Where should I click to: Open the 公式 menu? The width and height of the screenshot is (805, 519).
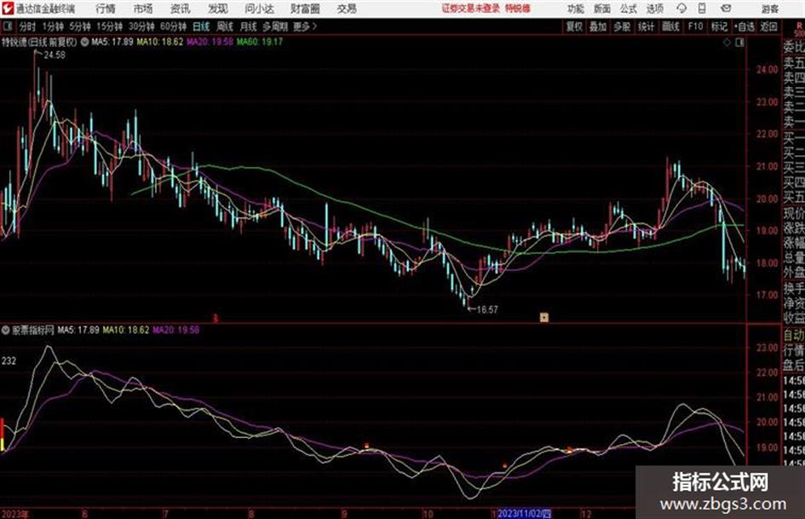[x=628, y=9]
